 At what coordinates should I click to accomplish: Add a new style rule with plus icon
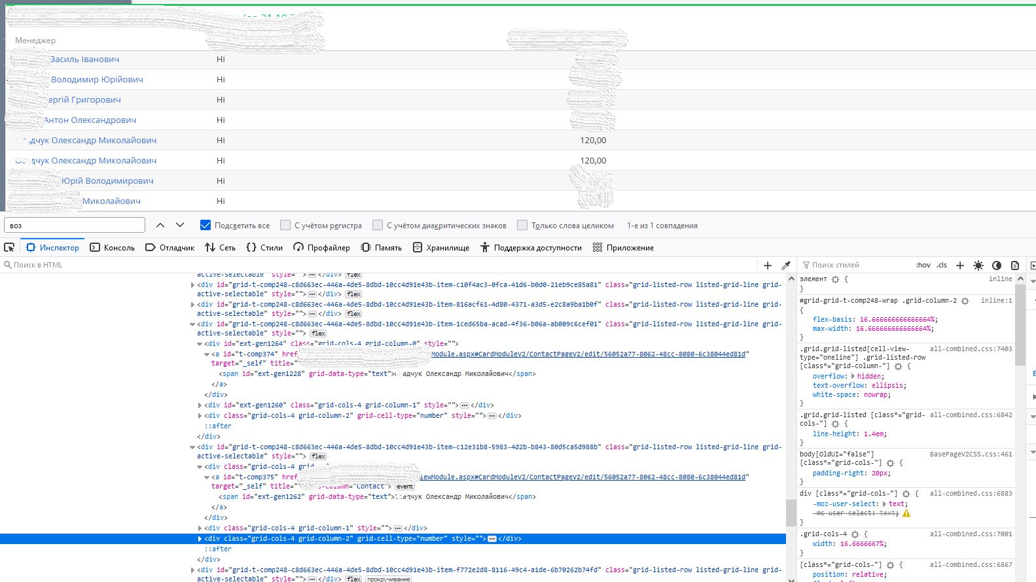[960, 265]
